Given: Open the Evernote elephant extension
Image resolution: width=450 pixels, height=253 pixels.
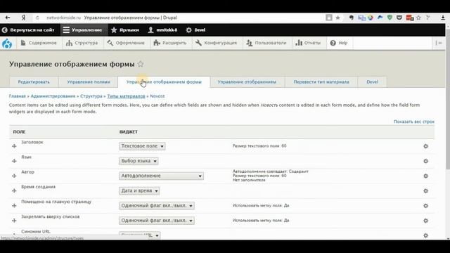Looking at the screenshot, I should click(352, 18).
